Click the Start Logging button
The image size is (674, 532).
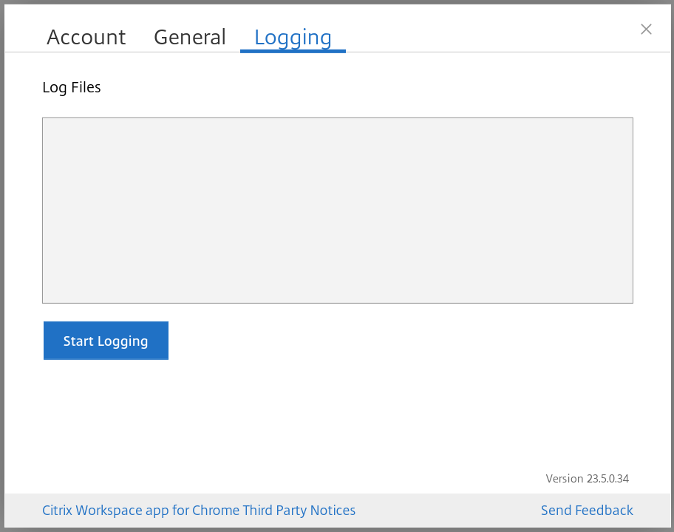click(106, 341)
